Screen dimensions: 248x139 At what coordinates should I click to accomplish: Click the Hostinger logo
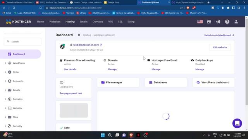[x=19, y=22]
